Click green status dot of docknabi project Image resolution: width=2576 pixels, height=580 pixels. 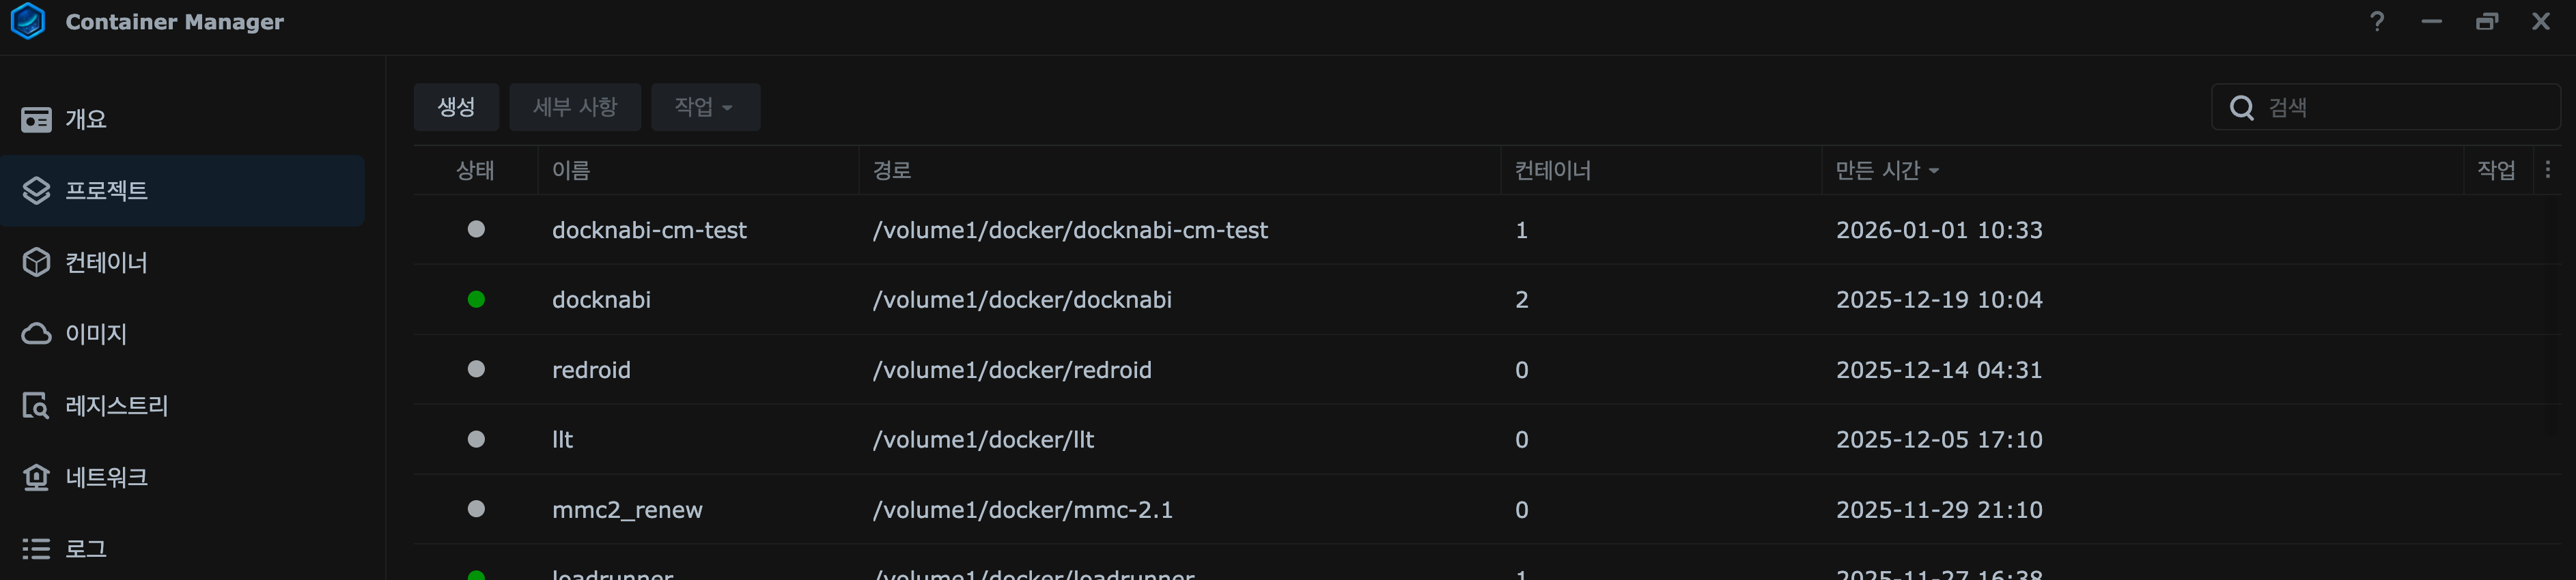coord(476,299)
